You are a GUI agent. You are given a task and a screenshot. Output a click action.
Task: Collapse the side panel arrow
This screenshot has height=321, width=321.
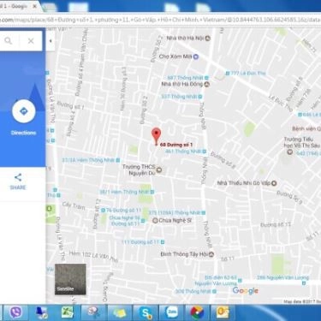pyautogui.click(x=51, y=41)
